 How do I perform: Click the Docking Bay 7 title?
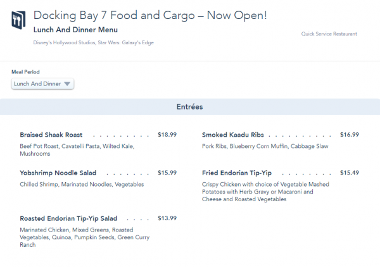149,15
